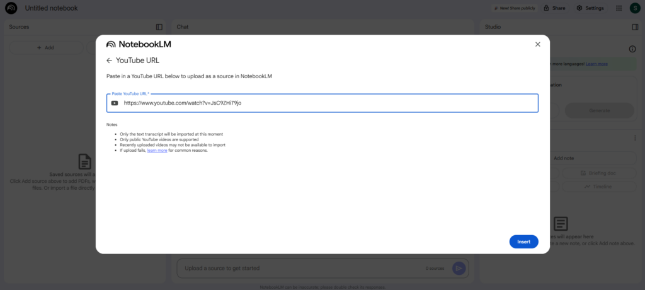Click the Briefing doc button

click(599, 173)
